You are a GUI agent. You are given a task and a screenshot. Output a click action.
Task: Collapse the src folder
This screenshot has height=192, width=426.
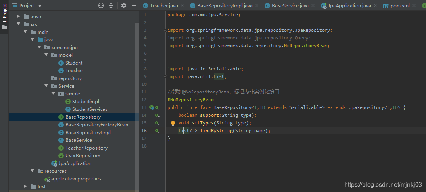[18, 24]
